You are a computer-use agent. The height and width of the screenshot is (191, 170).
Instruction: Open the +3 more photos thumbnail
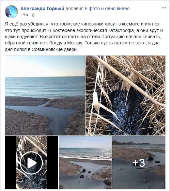139,163
